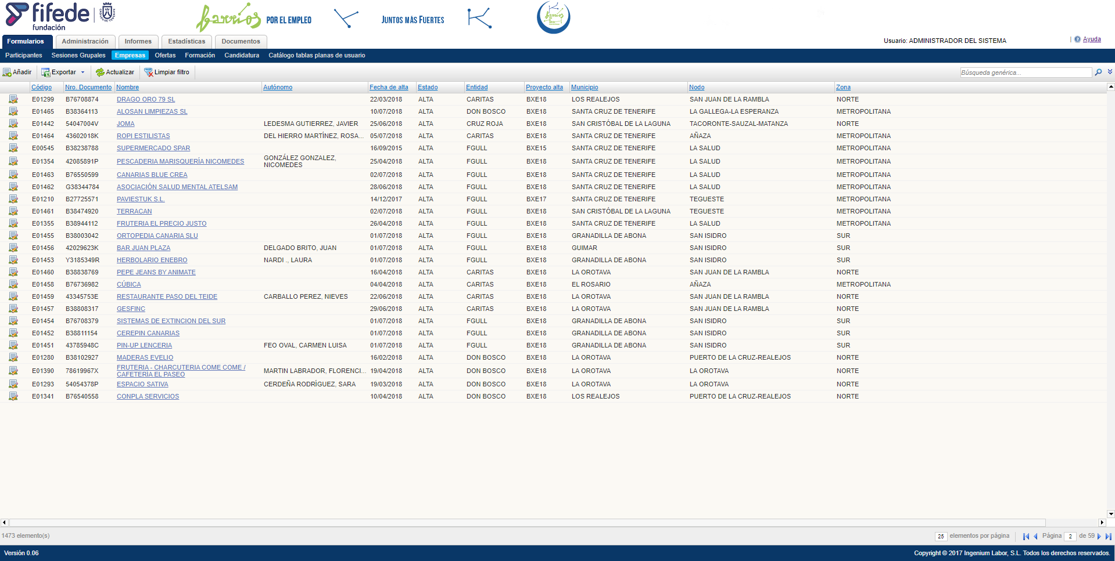Open the SISTEMAS DE EXTINCION DEL SUR link
This screenshot has width=1115, height=561.
pyautogui.click(x=171, y=321)
